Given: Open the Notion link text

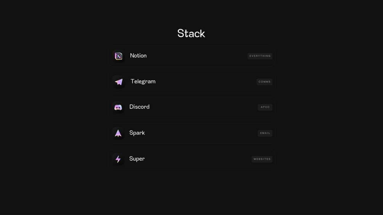Looking at the screenshot, I should (138, 56).
